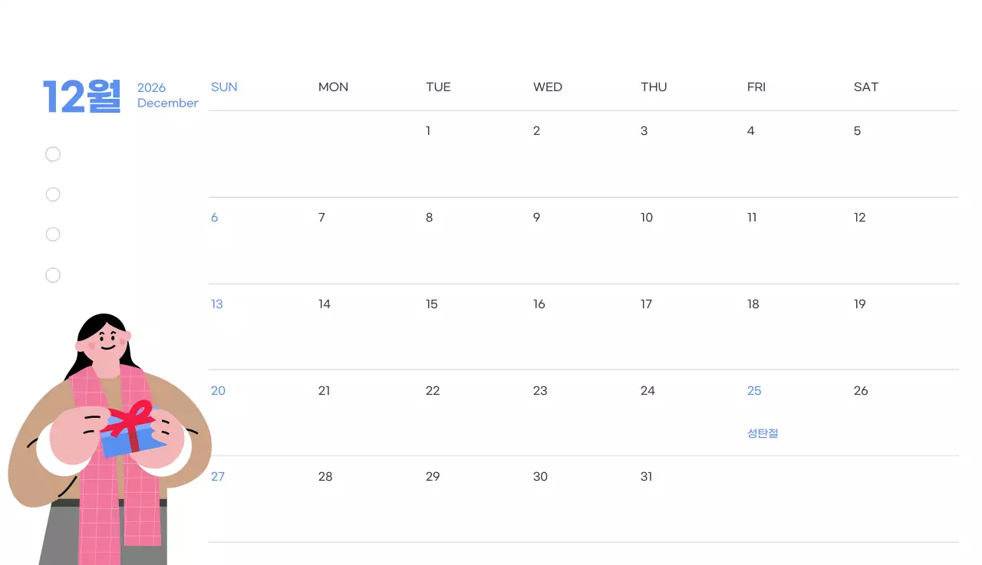Click the 2026 year label
The height and width of the screenshot is (565, 982).
coord(151,87)
